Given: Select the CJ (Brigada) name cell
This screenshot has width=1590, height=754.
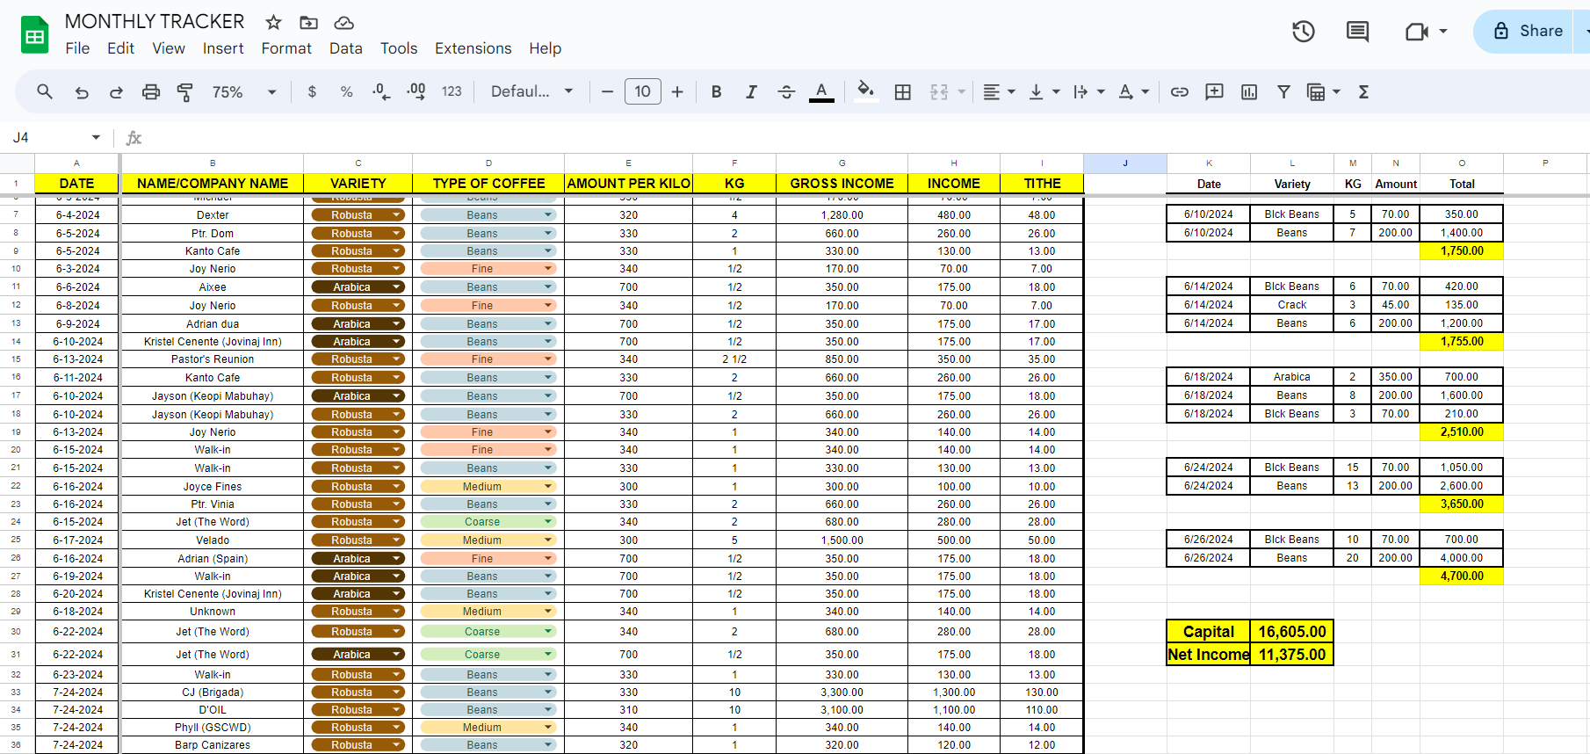Looking at the screenshot, I should coord(213,692).
